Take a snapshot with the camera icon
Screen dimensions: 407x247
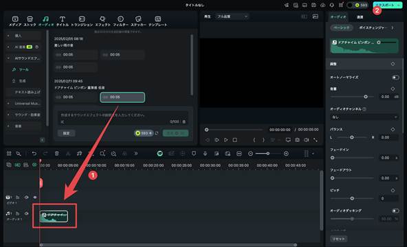point(297,140)
